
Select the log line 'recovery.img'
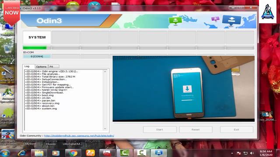[x=42, y=103]
